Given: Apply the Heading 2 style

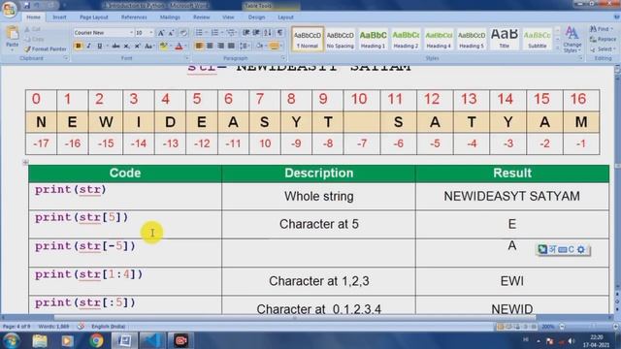Looking at the screenshot, I should (406, 39).
